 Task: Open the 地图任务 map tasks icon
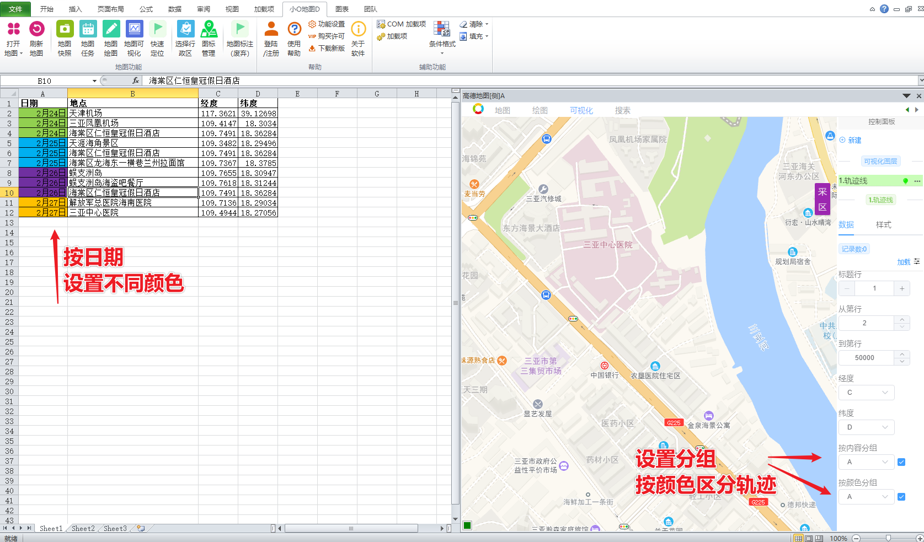point(88,38)
